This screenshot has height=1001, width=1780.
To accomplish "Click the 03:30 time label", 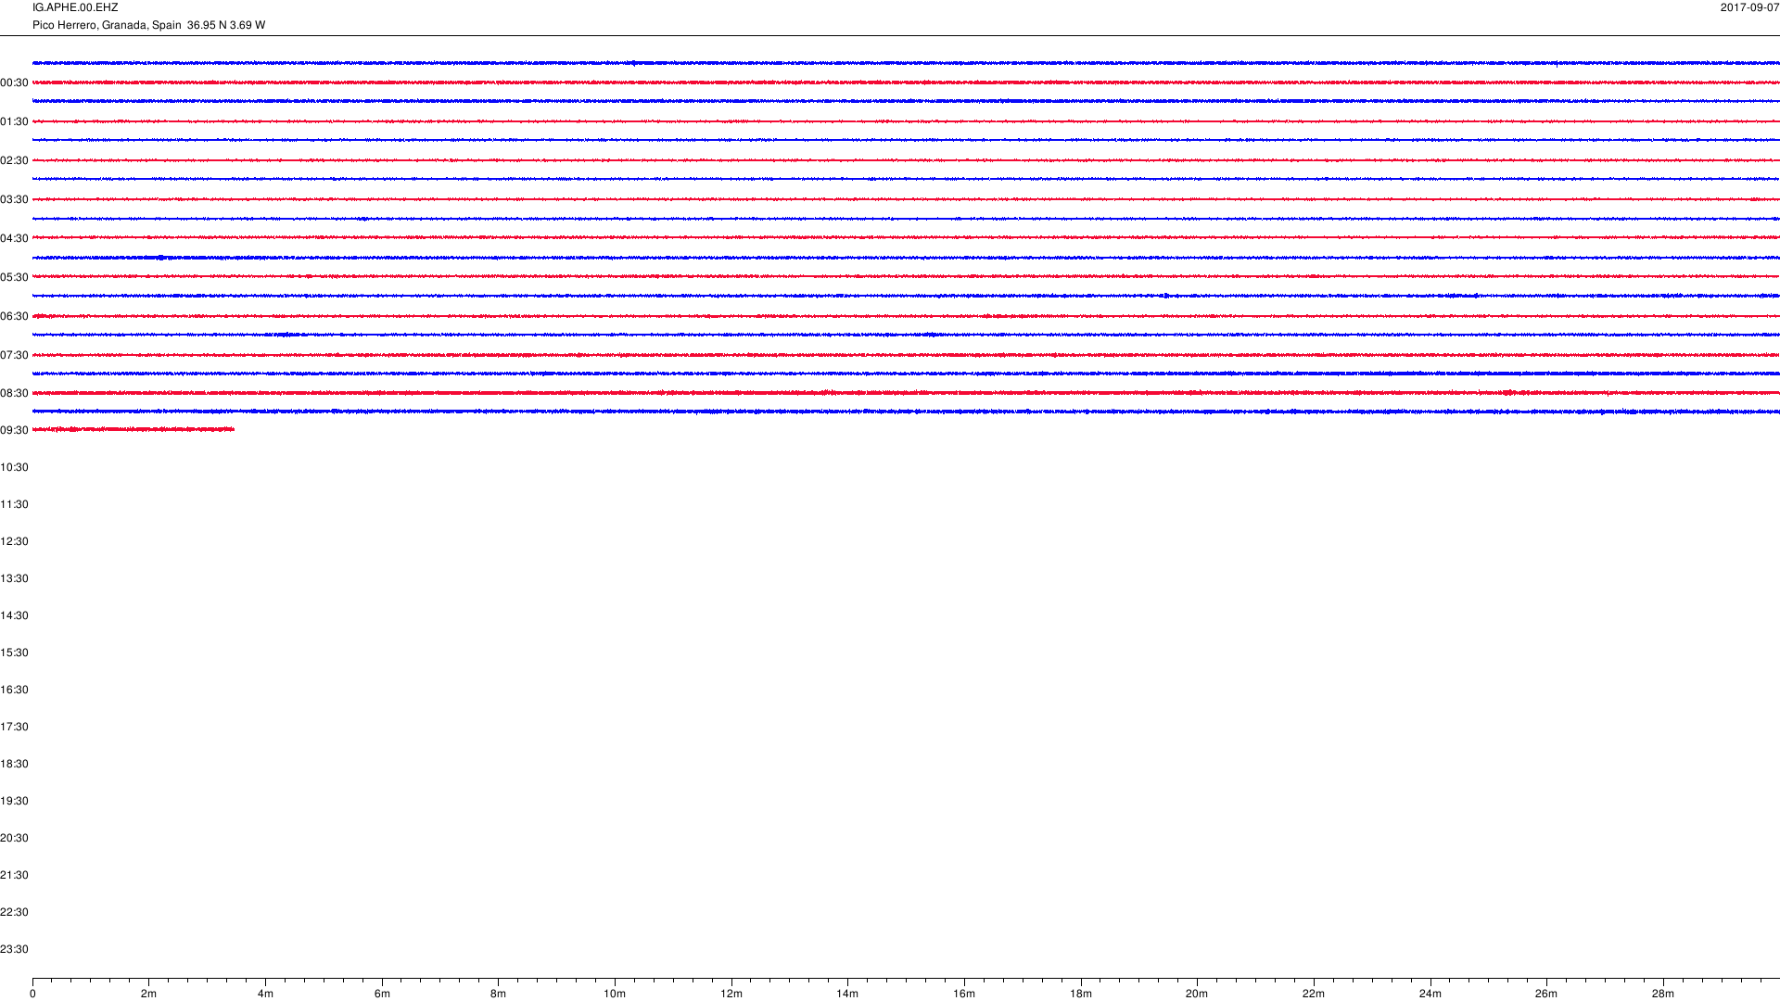I will tap(14, 200).
